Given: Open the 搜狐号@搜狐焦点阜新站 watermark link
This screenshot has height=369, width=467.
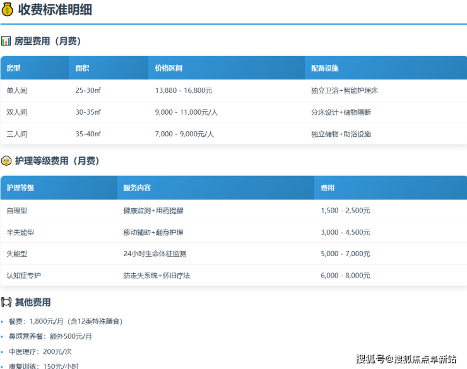Looking at the screenshot, I should pyautogui.click(x=406, y=359).
